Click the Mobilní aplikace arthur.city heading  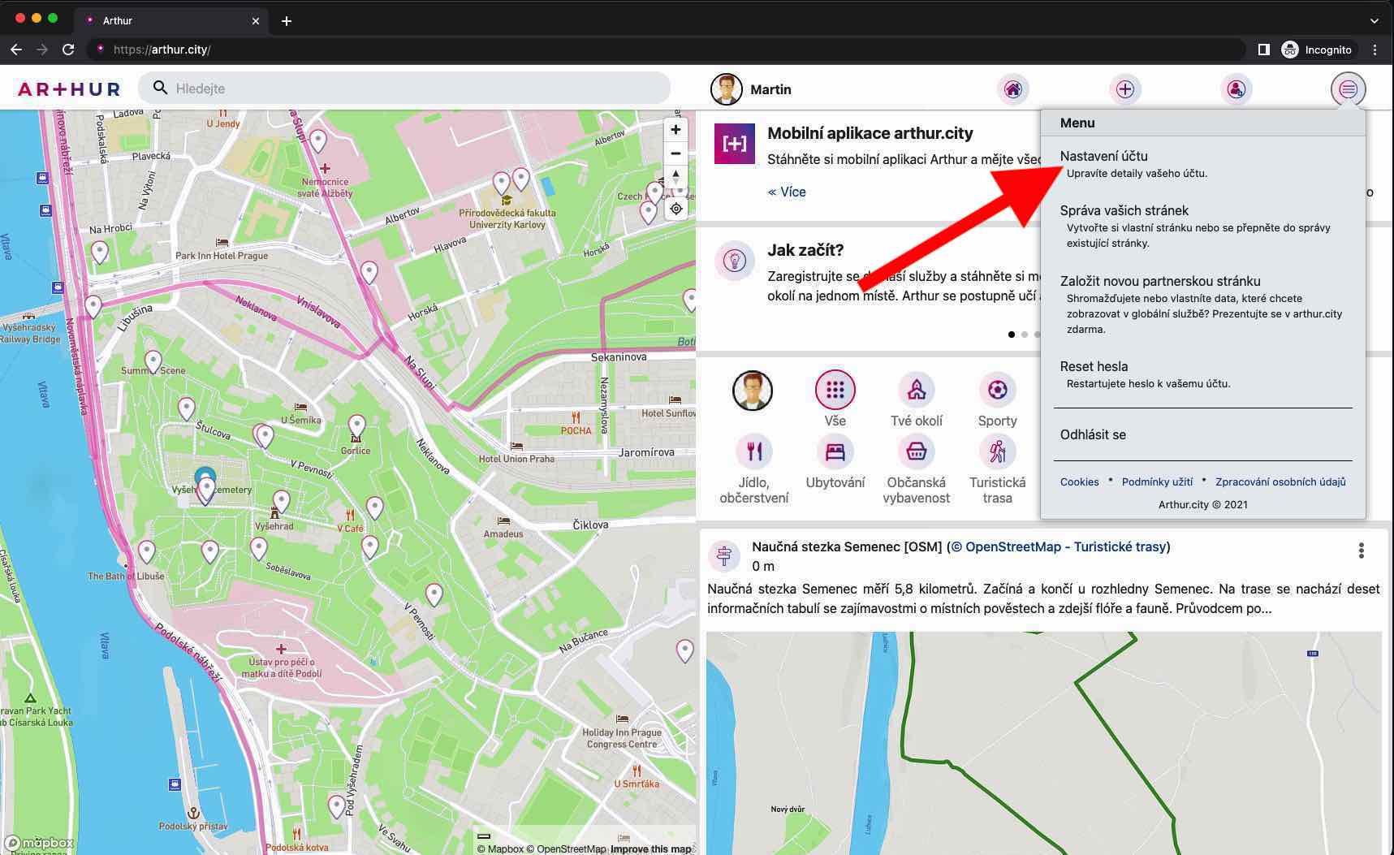[x=870, y=133]
